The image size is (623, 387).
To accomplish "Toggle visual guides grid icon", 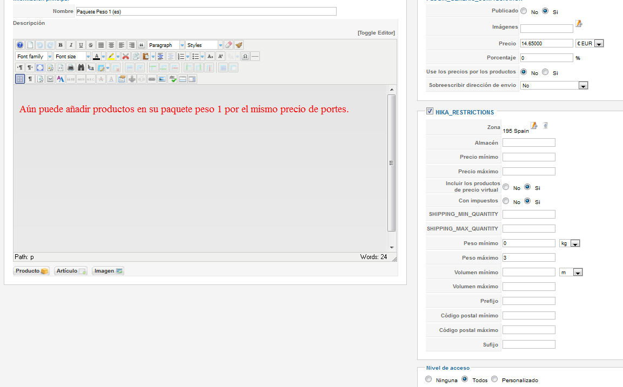I will [20, 79].
